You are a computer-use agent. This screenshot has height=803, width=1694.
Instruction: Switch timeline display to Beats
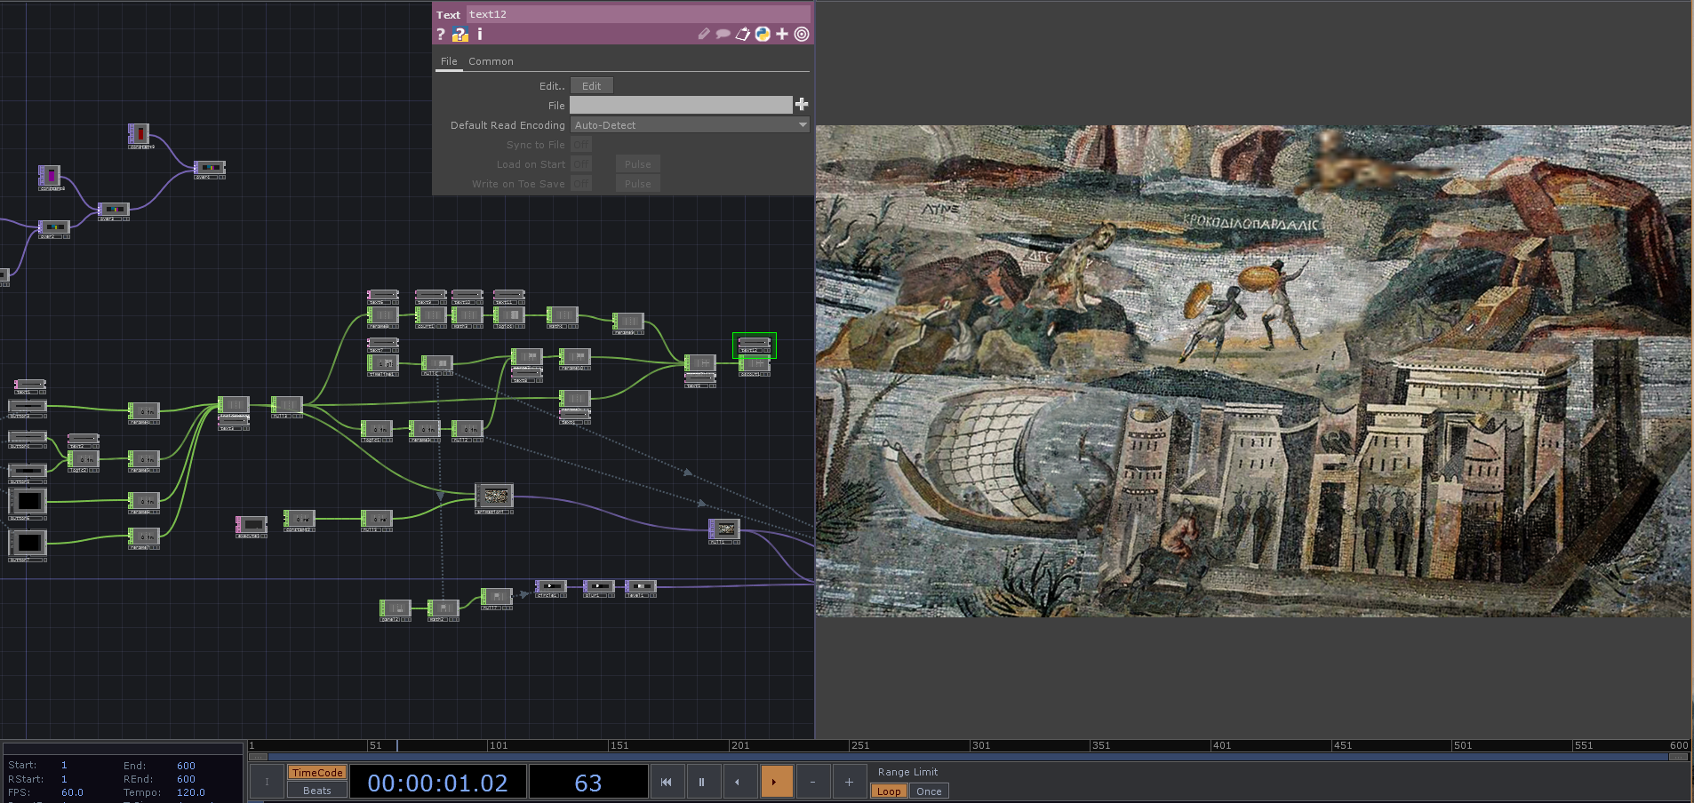click(x=316, y=791)
